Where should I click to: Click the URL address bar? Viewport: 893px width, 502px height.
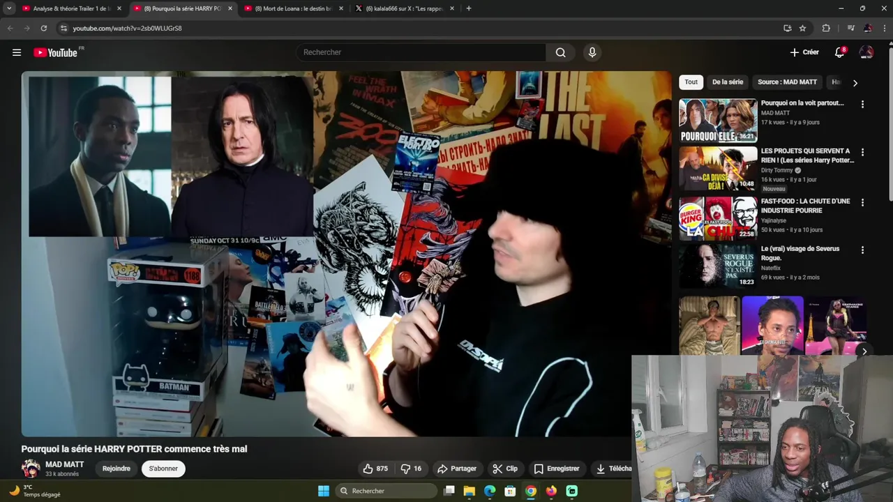pos(419,28)
